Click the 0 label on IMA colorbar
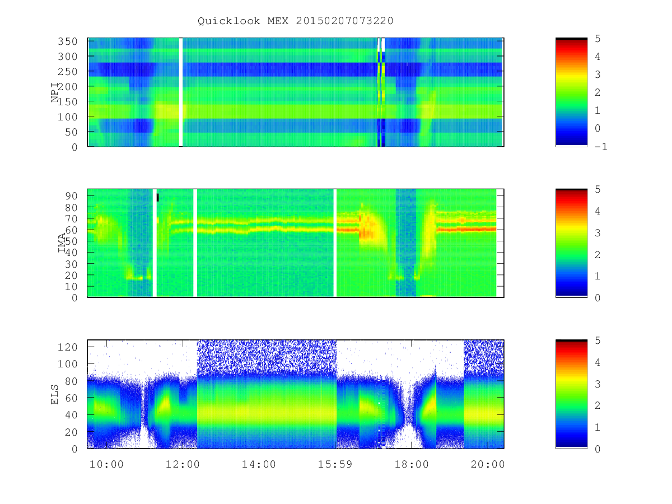The width and height of the screenshot is (672, 504). click(599, 297)
